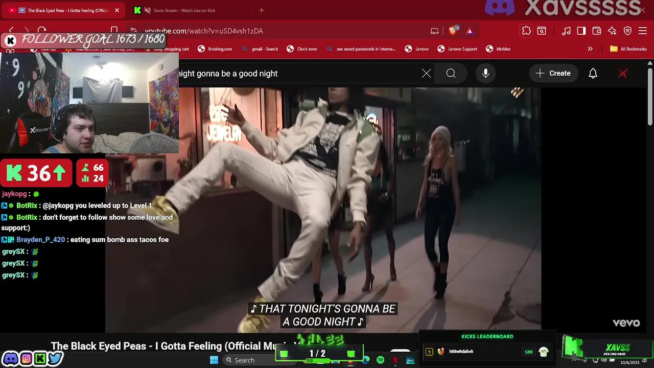This screenshot has height=368, width=654.
Task: Run the YouTube search via magnifier icon
Action: [451, 74]
